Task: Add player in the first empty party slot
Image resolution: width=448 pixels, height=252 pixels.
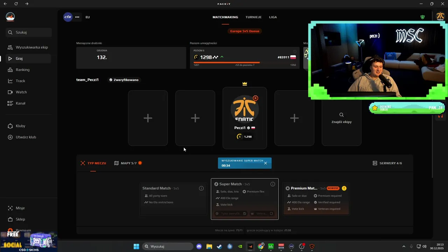Action: 148,118
